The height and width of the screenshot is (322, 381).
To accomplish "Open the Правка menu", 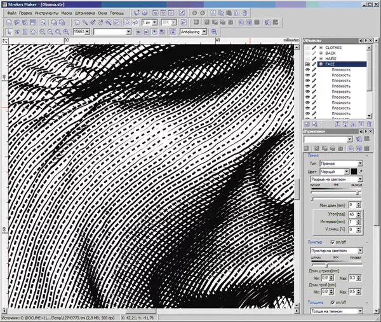I will (x=25, y=13).
